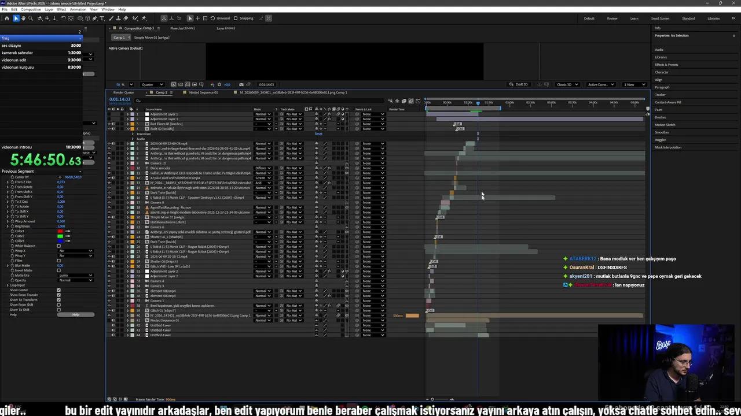The height and width of the screenshot is (416, 741).
Task: Open the Wrap Y dropdown
Action: pyautogui.click(x=76, y=255)
